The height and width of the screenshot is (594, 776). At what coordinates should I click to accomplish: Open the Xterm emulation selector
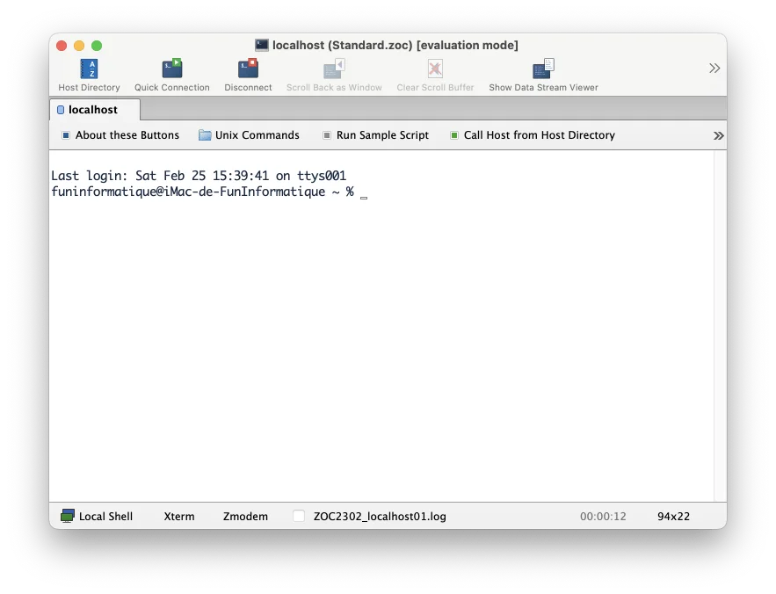click(179, 517)
